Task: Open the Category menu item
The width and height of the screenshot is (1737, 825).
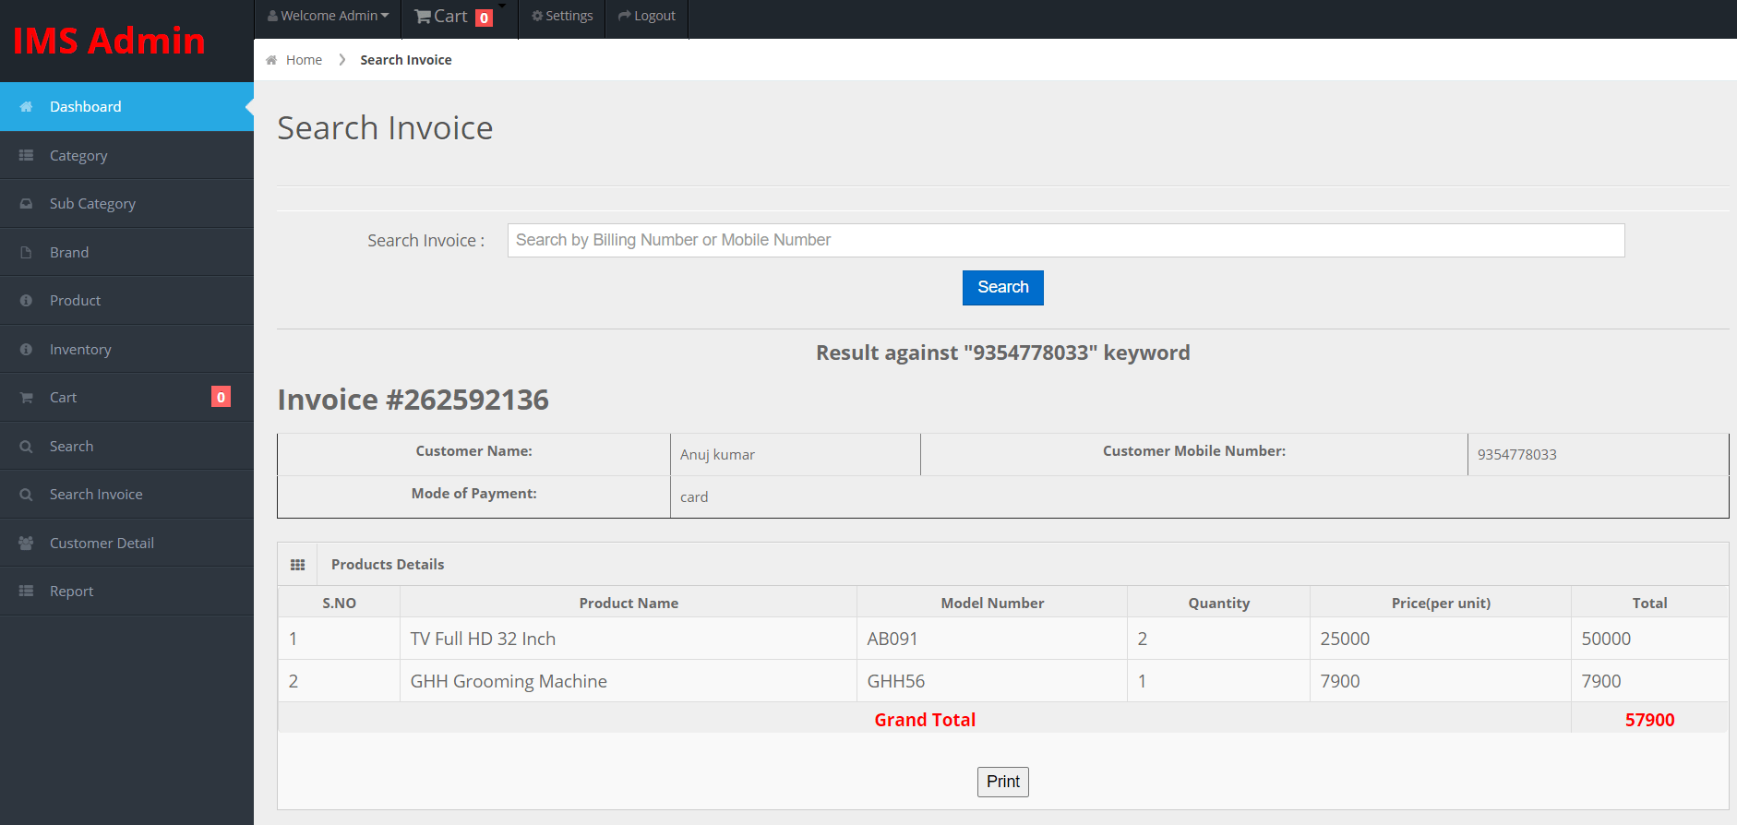Action: (x=126, y=155)
